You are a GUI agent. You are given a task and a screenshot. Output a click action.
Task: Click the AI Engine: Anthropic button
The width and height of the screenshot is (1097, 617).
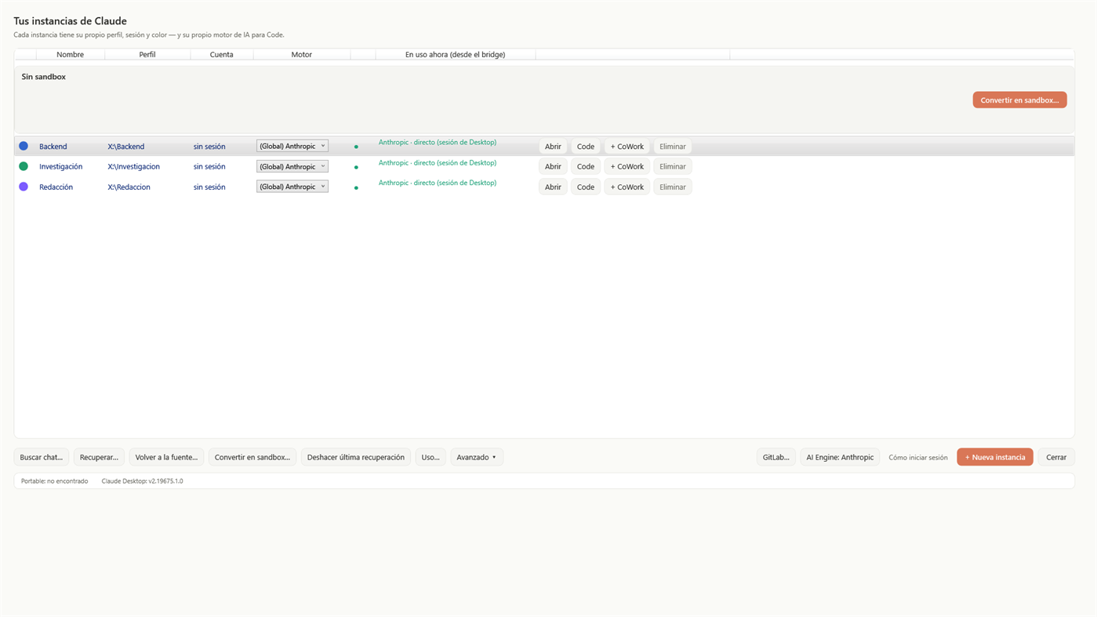(840, 457)
